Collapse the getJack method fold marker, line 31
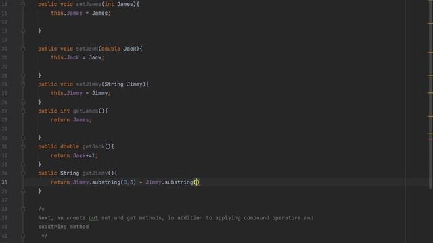The height and width of the screenshot is (243, 433). [23, 146]
